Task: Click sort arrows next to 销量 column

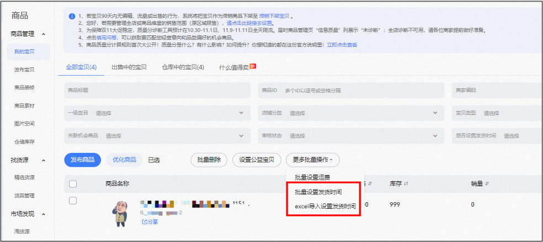Action: tap(487, 184)
